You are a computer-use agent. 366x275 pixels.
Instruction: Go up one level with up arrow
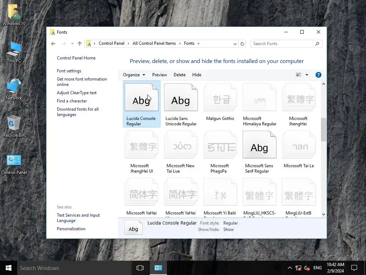click(x=80, y=44)
